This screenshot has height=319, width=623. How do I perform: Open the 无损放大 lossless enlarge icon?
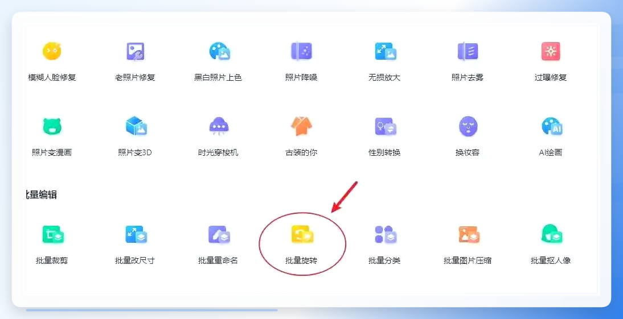coord(385,51)
